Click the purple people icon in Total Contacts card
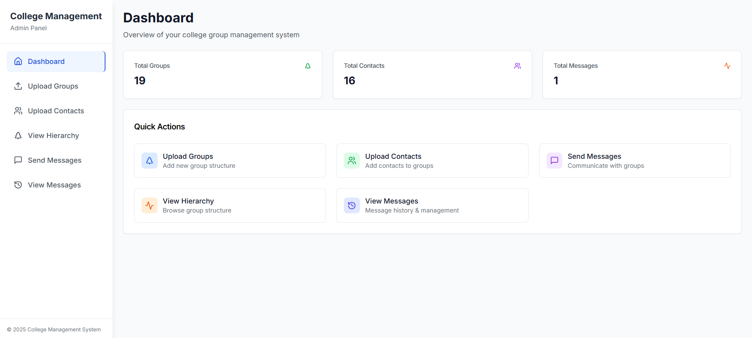Viewport: 752px width, 338px height. [x=518, y=66]
